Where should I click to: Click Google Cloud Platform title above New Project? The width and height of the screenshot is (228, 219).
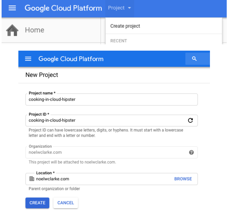71,59
